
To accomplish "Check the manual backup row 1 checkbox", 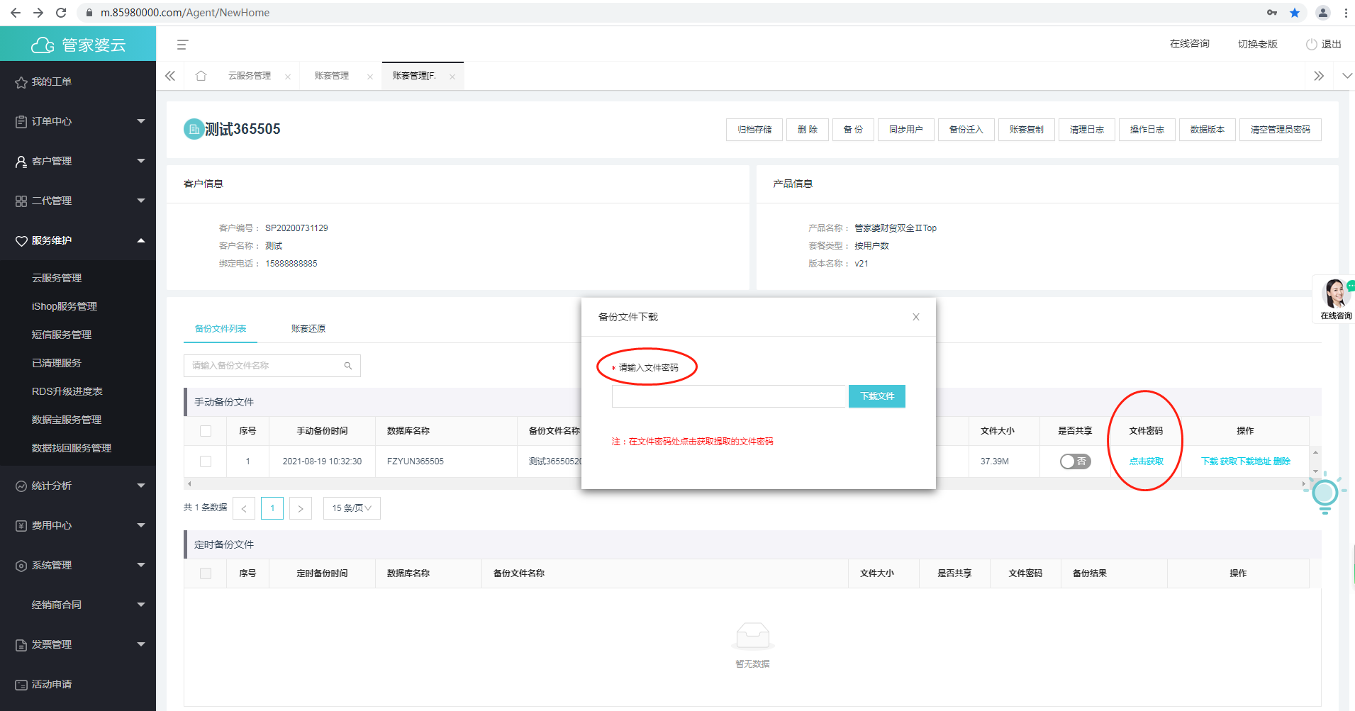I will [x=206, y=461].
